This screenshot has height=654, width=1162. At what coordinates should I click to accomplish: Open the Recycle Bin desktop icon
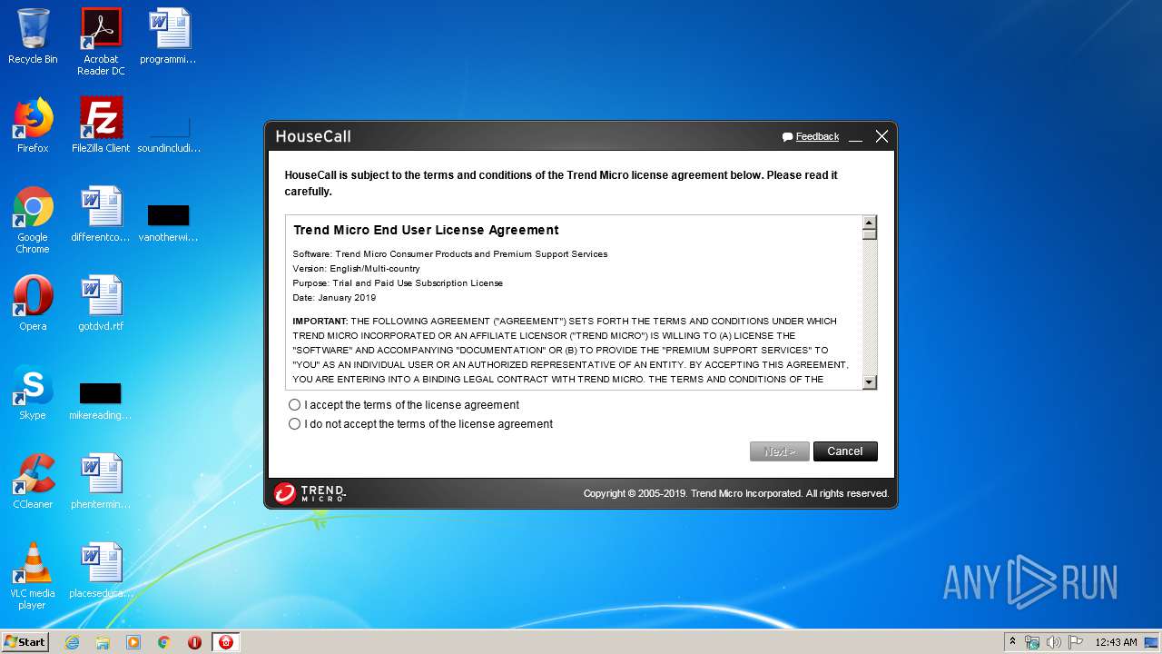33,36
